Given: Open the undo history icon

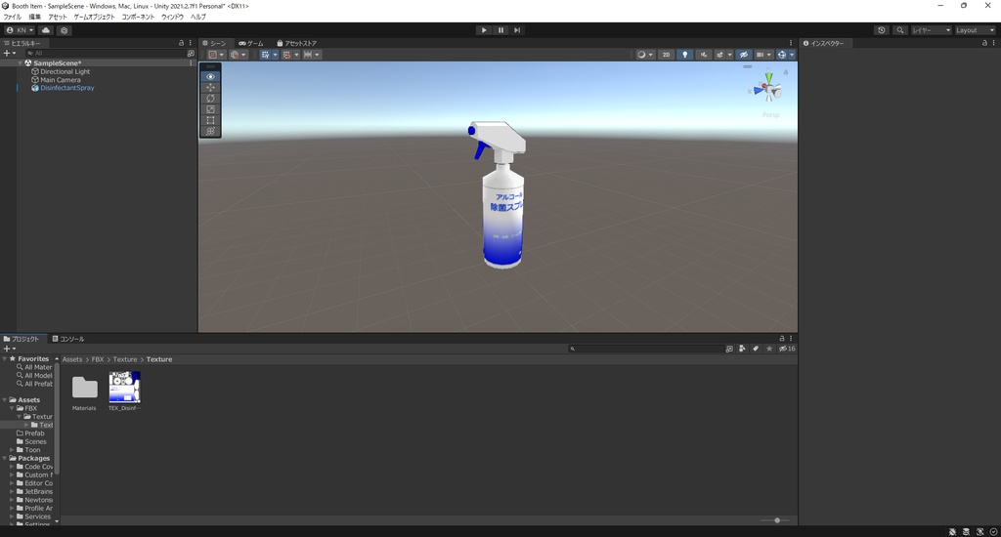Looking at the screenshot, I should (x=882, y=30).
